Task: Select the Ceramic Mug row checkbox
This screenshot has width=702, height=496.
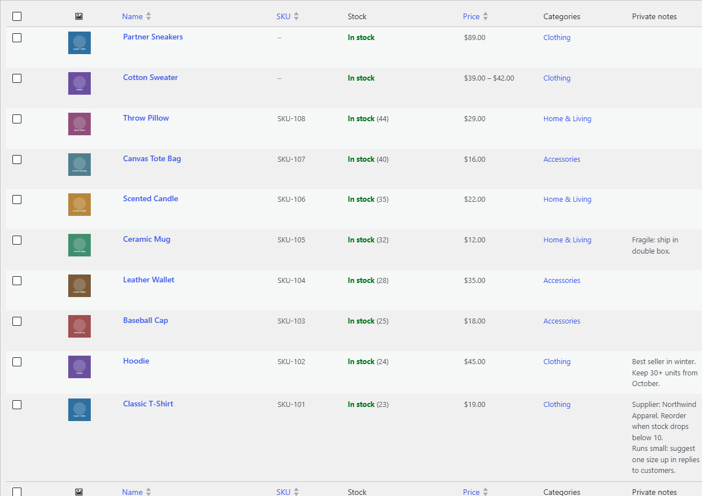Action: pyautogui.click(x=17, y=240)
